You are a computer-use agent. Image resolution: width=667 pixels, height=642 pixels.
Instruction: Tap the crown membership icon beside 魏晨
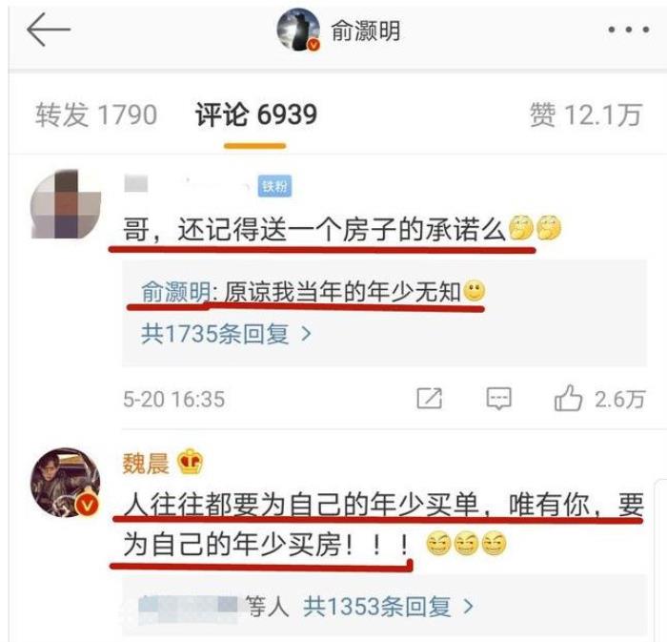(190, 462)
